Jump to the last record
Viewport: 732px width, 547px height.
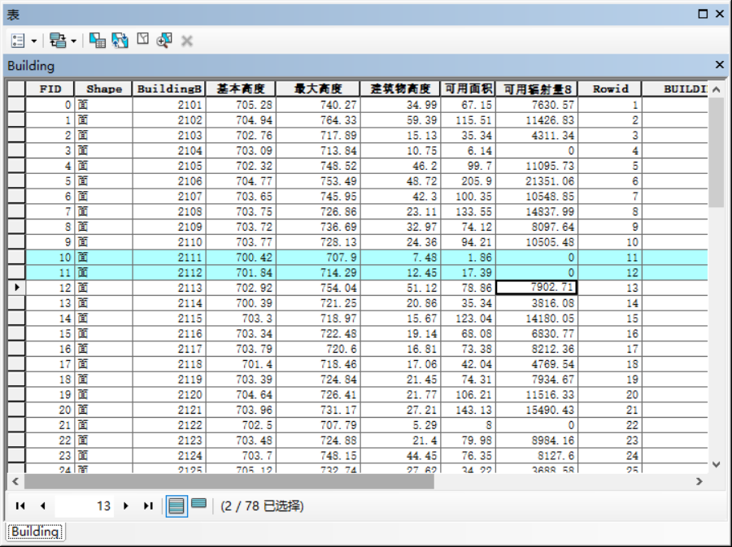(x=148, y=506)
